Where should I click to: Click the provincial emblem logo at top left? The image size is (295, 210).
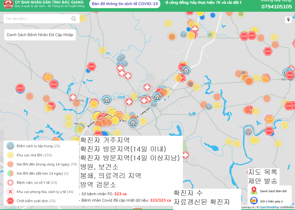(x=8, y=4)
